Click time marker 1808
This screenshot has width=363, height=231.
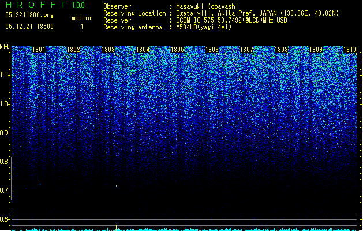pyautogui.click(x=281, y=50)
